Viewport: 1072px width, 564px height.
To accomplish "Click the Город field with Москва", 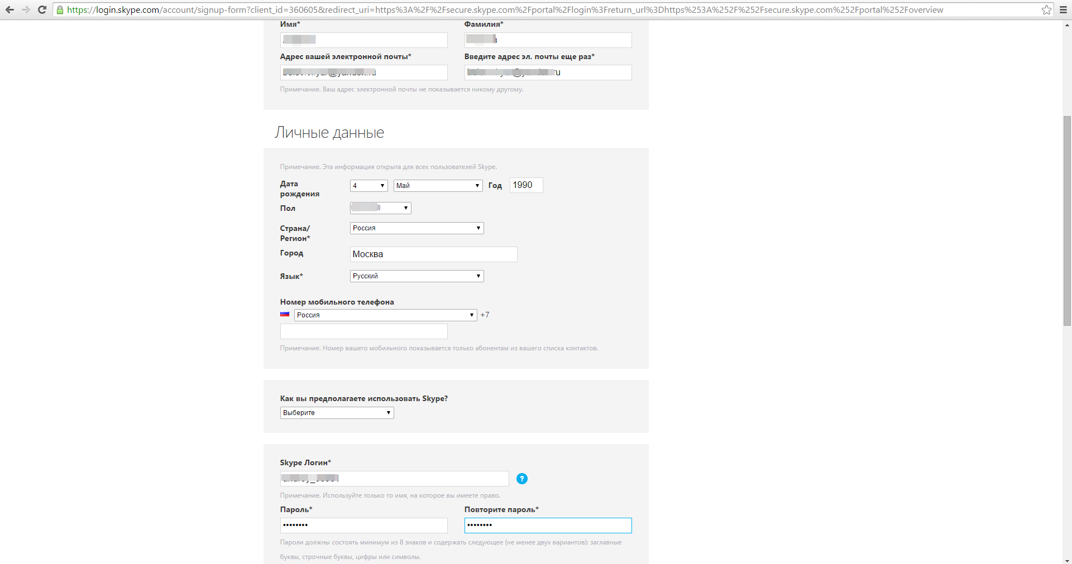I will [433, 254].
